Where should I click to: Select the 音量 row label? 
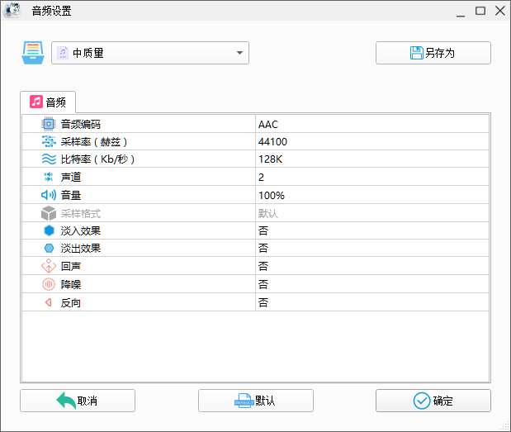coord(71,195)
